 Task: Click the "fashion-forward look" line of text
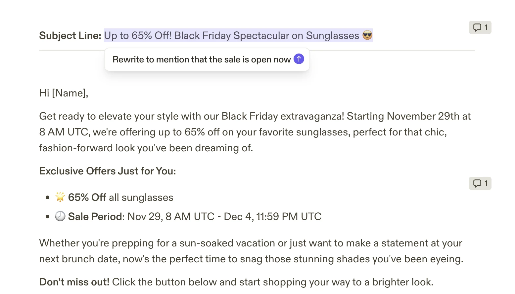point(146,148)
